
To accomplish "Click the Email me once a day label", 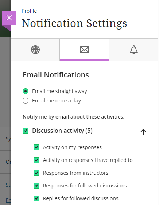I will [57, 101].
